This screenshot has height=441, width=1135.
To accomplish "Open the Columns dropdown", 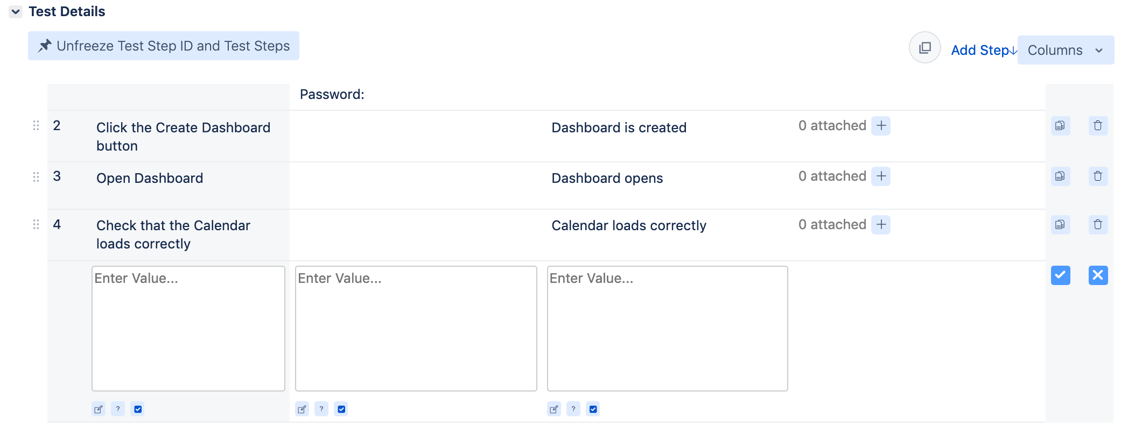I will click(x=1065, y=50).
